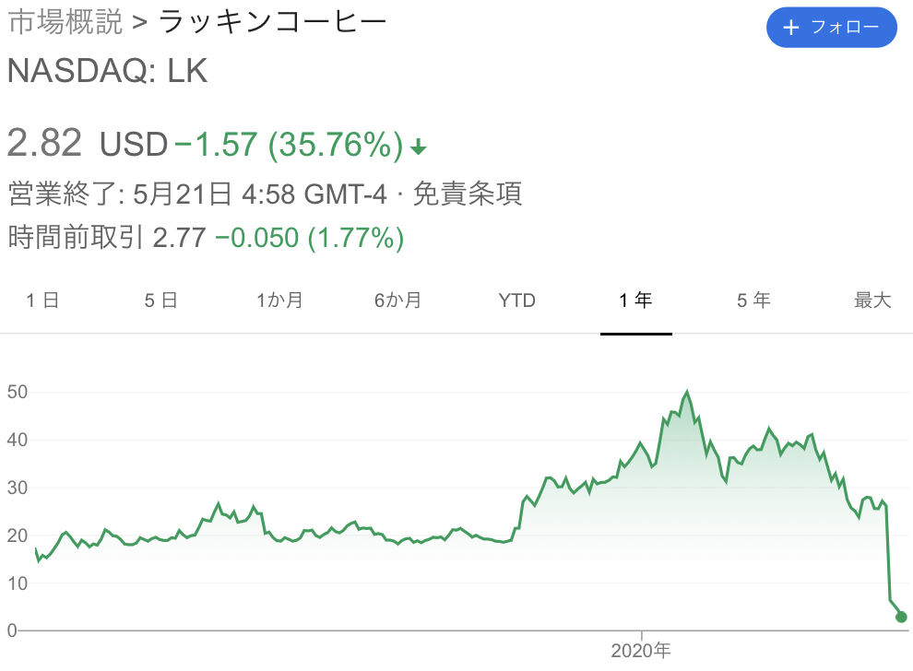
Task: Select the 最大 range tab
Action: click(x=872, y=300)
